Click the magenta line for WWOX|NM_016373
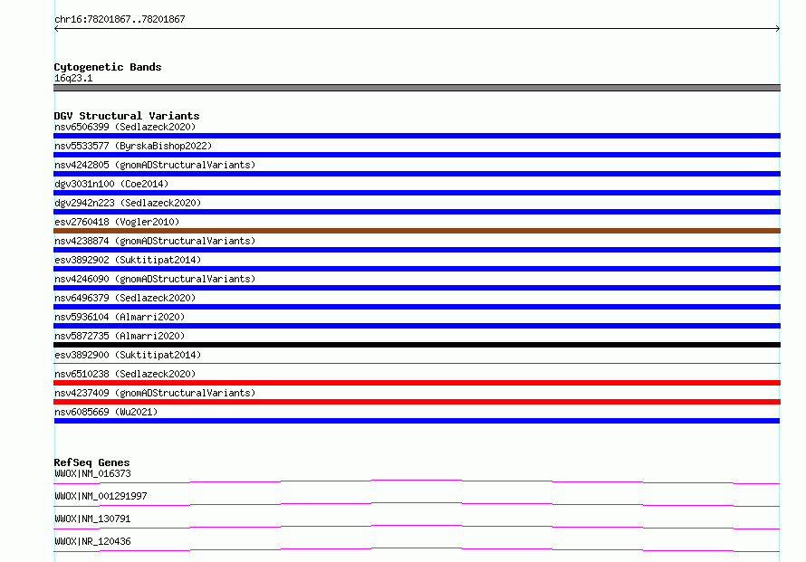 (x=417, y=481)
